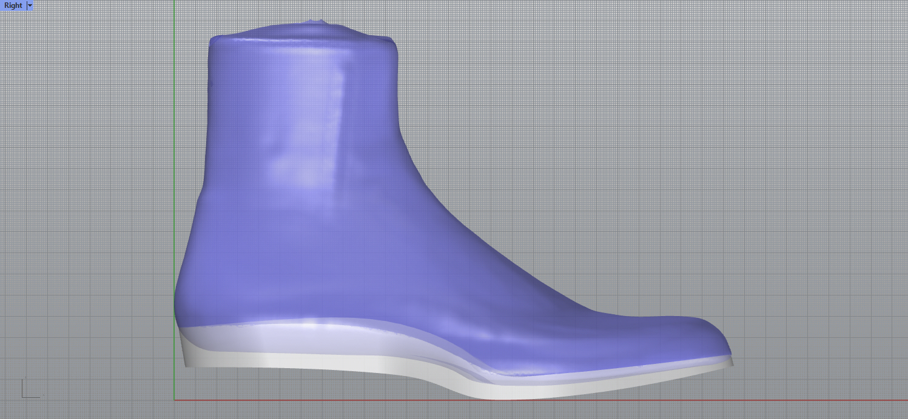The height and width of the screenshot is (419, 908).
Task: Click the green vertical axis line
Action: coord(174,151)
